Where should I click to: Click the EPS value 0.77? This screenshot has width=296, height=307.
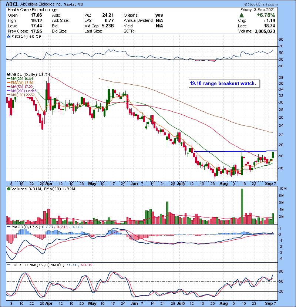tap(109, 20)
